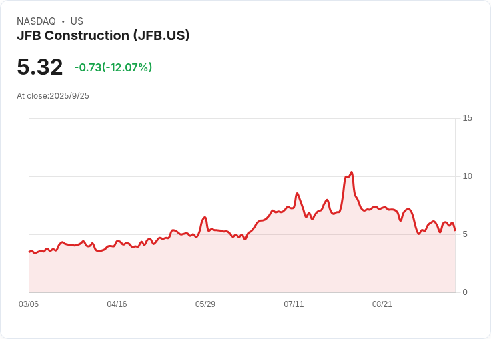Click the 0 label on the y-axis
Screen dimensions: 491x339
pos(465,292)
